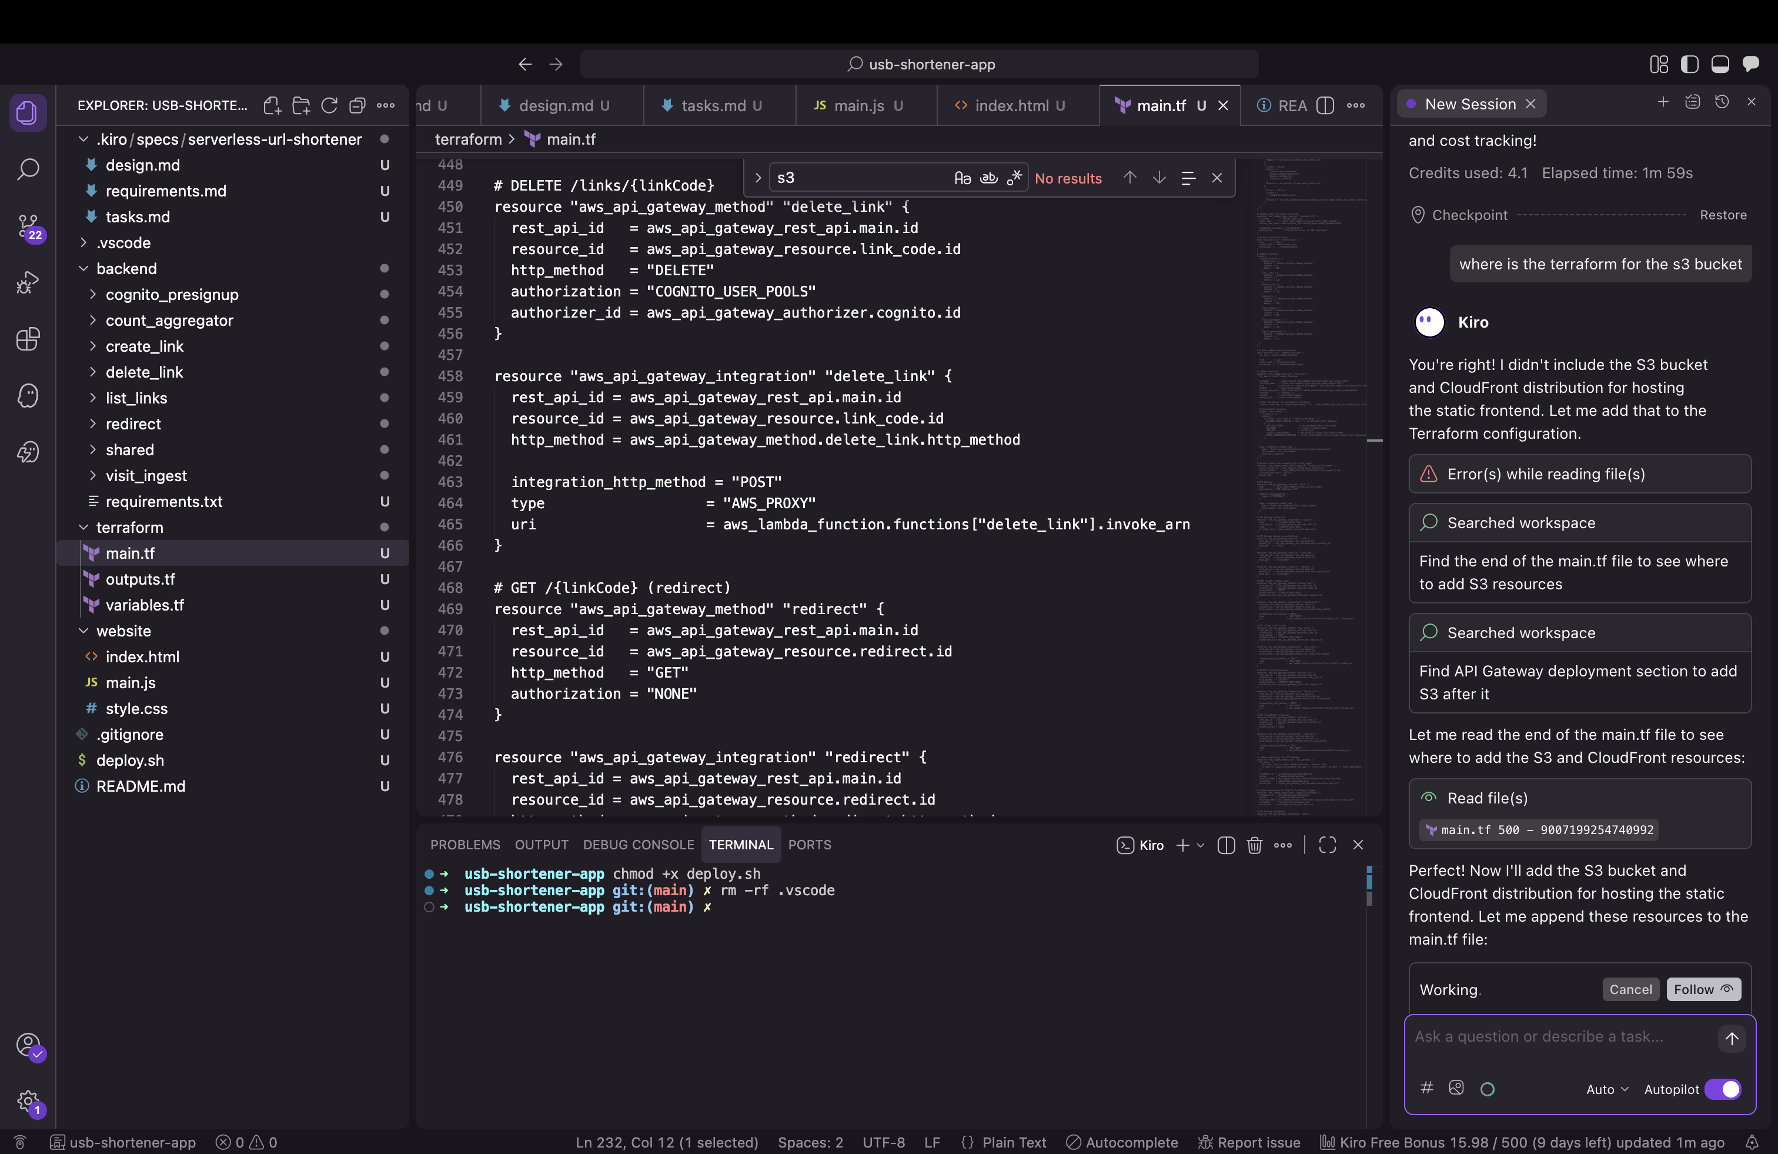Create a new file in the Explorer
1778x1154 pixels.
click(272, 106)
